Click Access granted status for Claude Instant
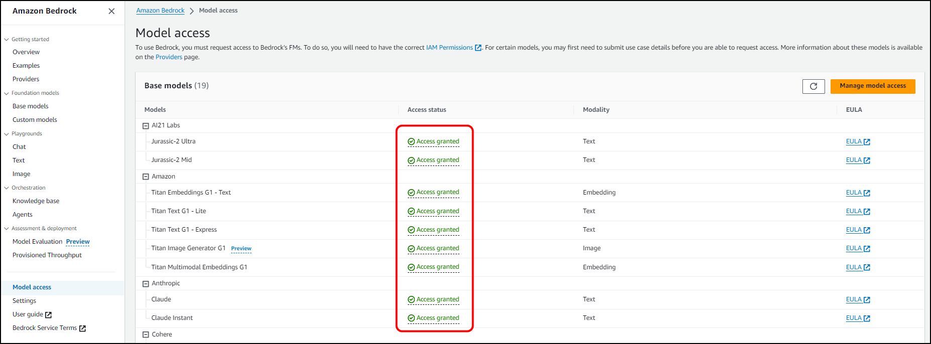Screen dimensions: 931x344 pyautogui.click(x=433, y=318)
